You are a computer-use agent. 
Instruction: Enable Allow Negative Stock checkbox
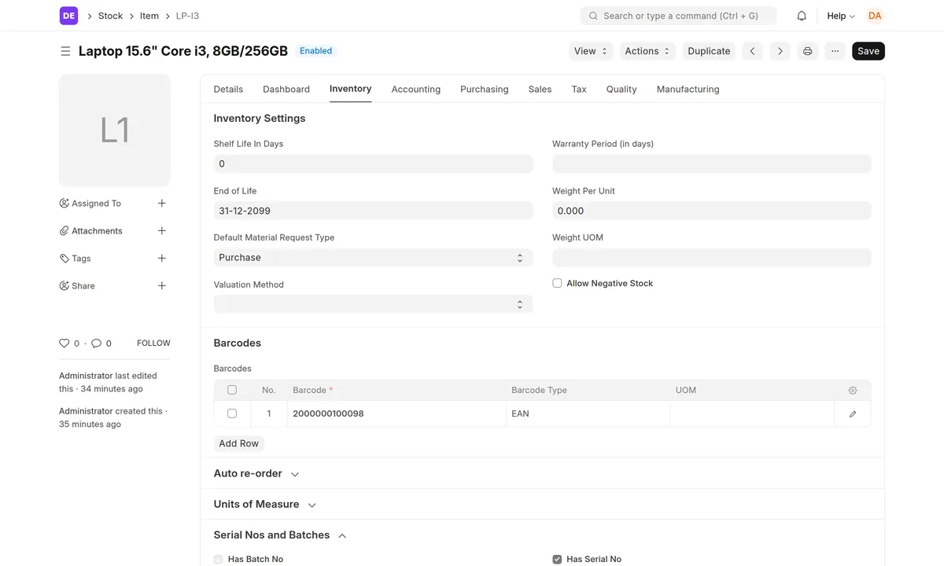click(557, 283)
